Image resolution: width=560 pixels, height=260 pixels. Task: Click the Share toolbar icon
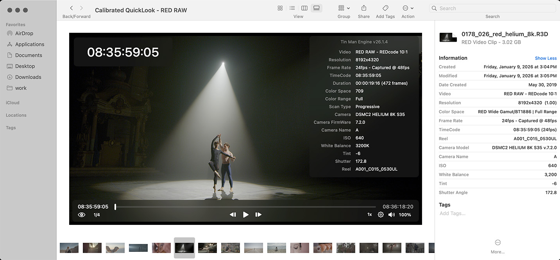(363, 8)
